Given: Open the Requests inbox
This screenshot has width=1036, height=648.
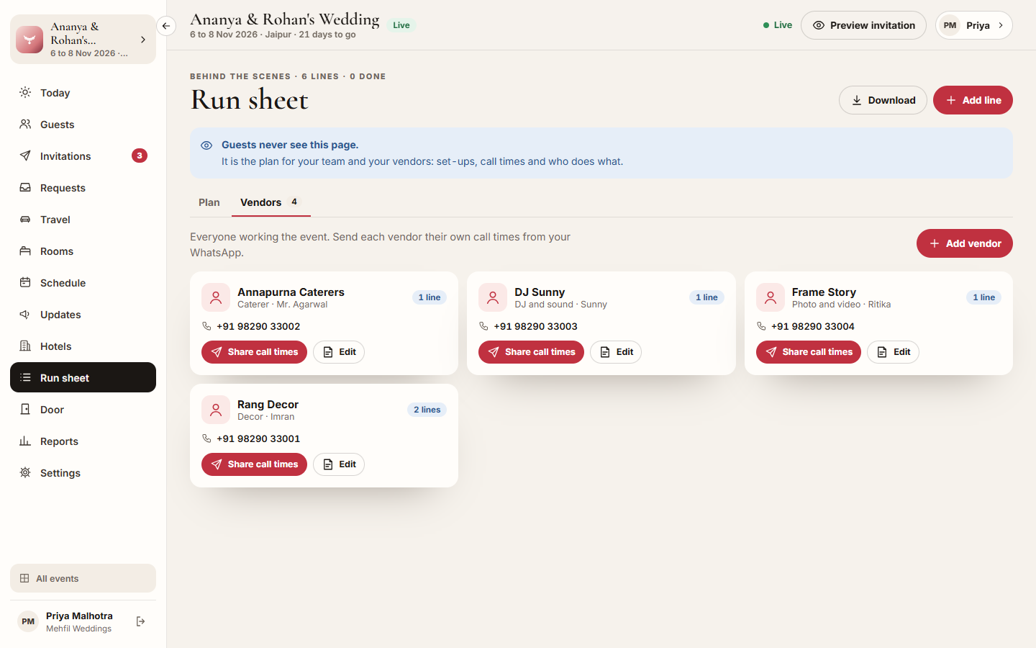Looking at the screenshot, I should (x=83, y=188).
